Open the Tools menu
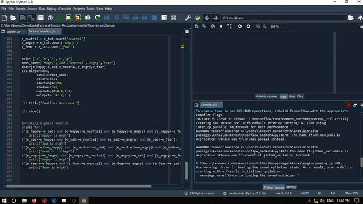 [91, 9]
